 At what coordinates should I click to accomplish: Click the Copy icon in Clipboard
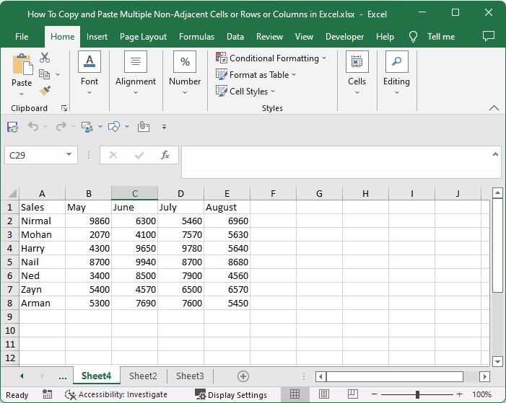[45, 74]
